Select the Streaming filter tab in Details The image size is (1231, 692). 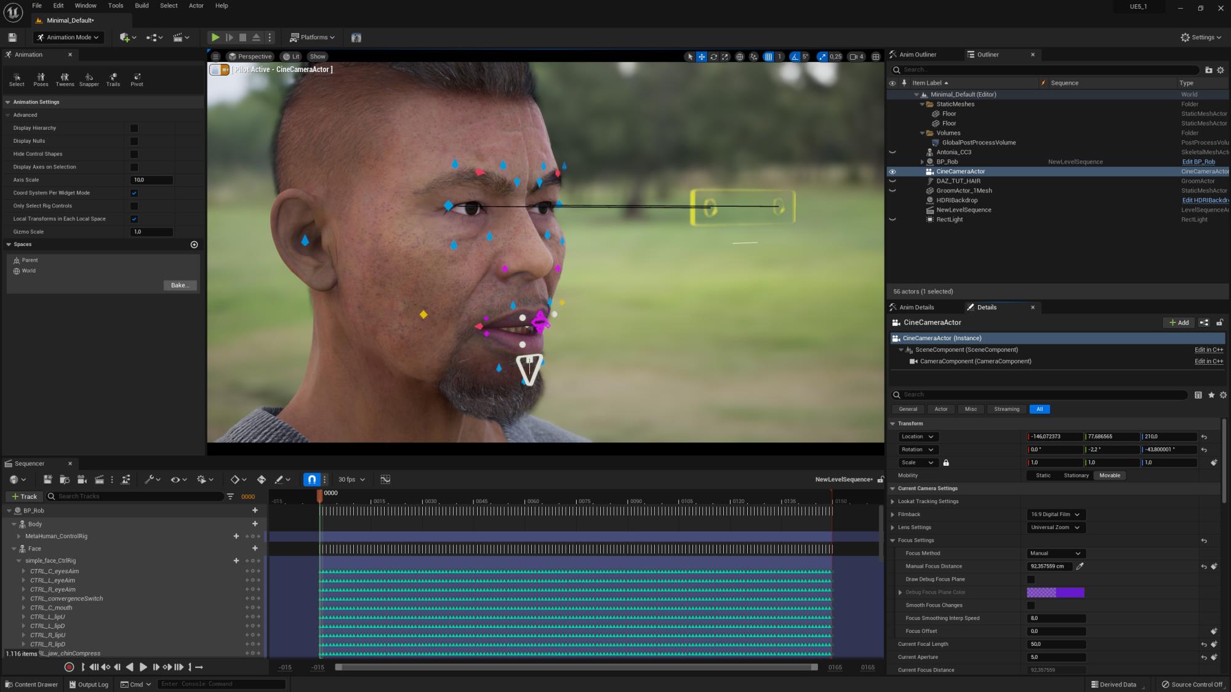click(x=1006, y=409)
